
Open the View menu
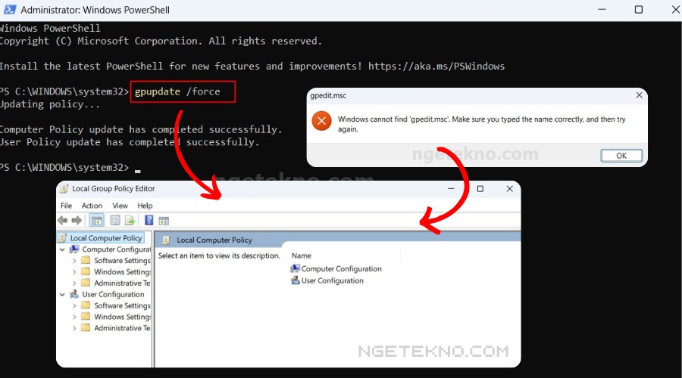120,206
